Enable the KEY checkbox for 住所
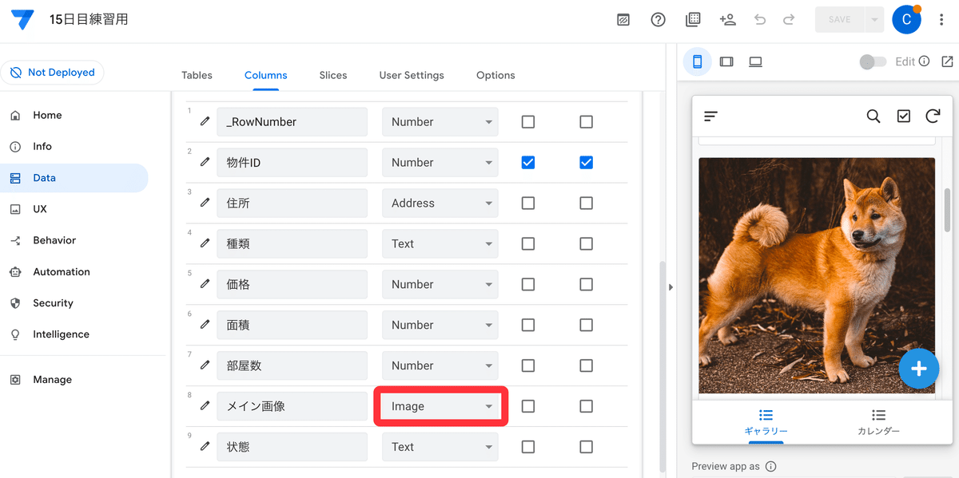Viewport: 959px width, 478px height. [527, 203]
